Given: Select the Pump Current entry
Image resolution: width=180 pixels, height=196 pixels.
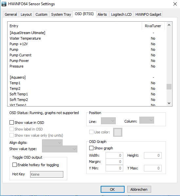Looking at the screenshot, I should coord(87,55).
